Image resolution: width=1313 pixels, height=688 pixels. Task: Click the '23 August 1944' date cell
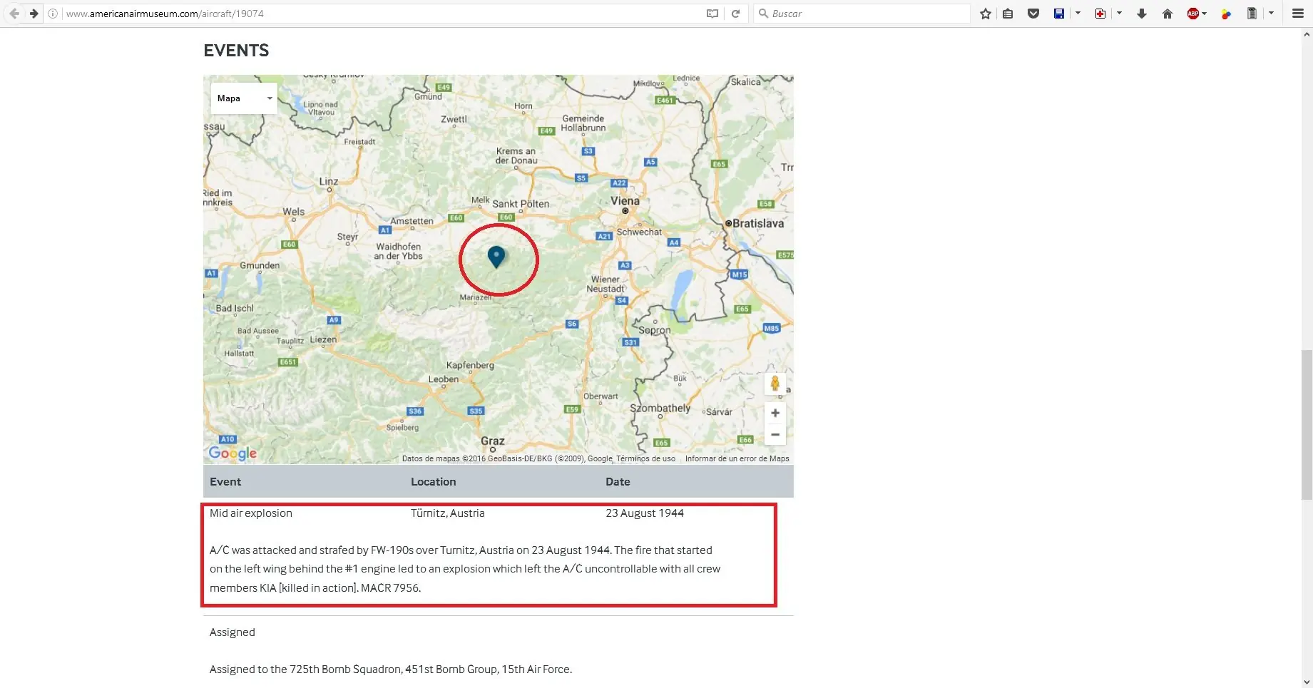pos(645,513)
